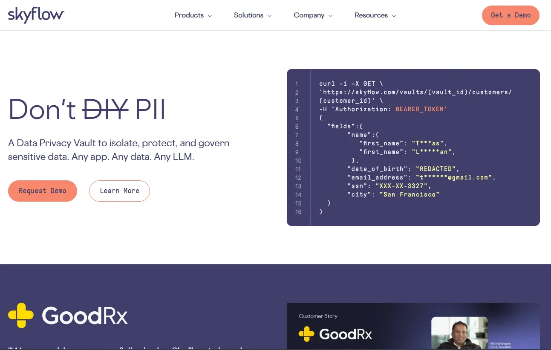This screenshot has height=350, width=551.
Task: Click the Skyflow logo
Action: point(36,15)
